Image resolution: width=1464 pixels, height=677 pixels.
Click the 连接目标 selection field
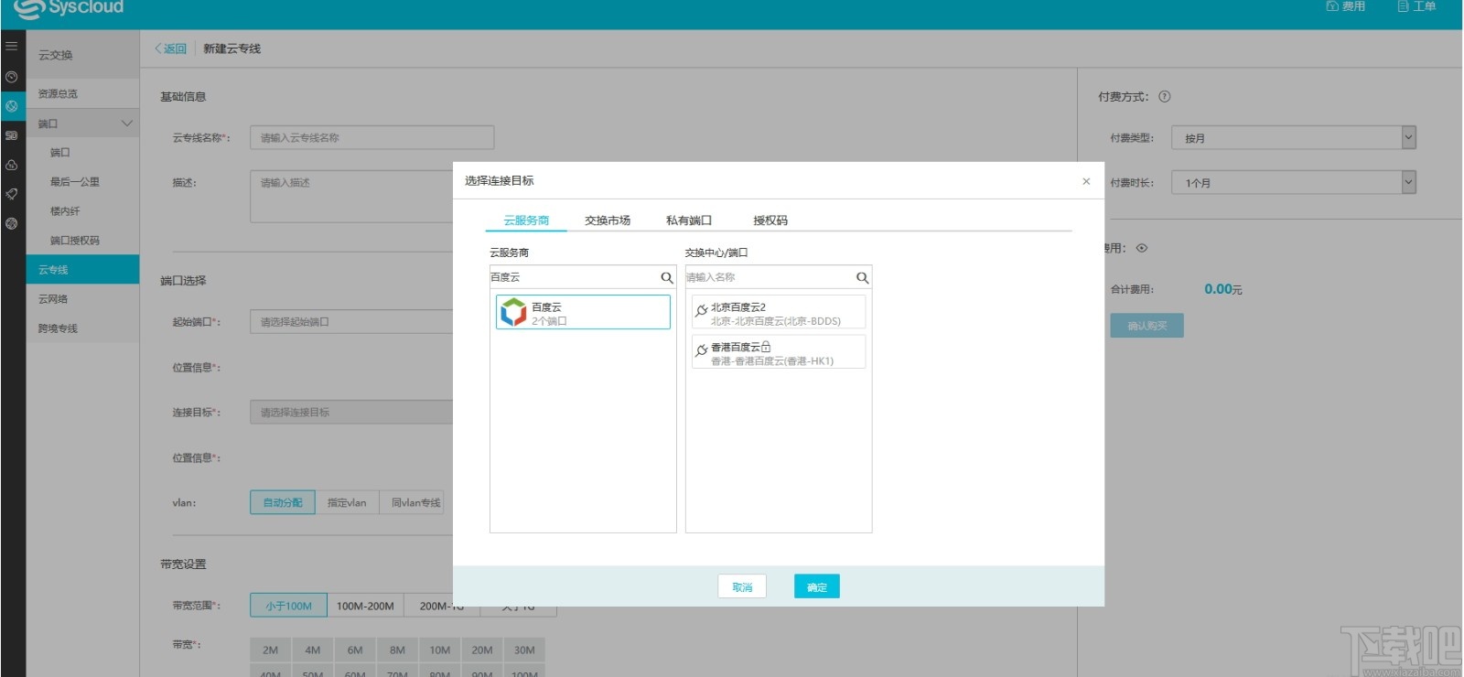coord(351,413)
